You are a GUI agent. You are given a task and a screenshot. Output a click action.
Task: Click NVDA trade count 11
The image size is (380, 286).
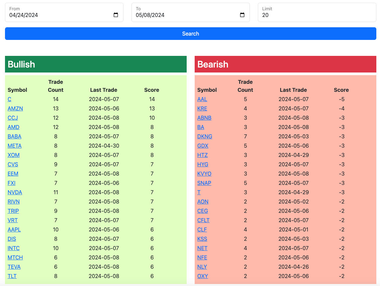pos(56,193)
